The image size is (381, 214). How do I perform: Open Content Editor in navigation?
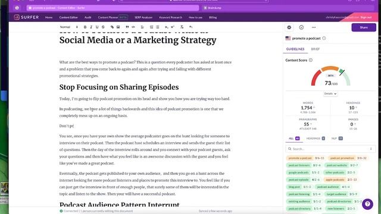[x=68, y=17]
